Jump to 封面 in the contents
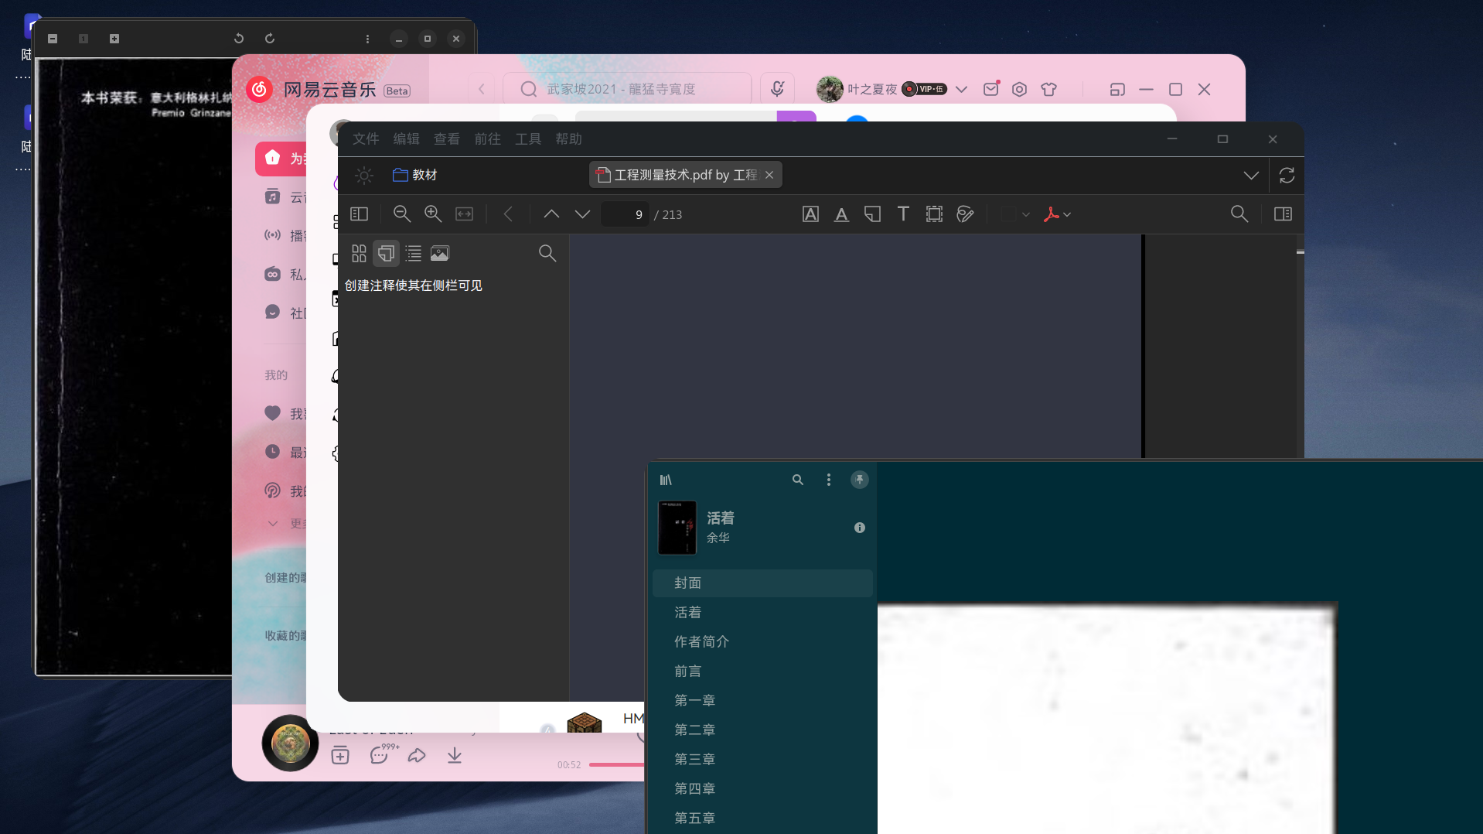 click(762, 583)
